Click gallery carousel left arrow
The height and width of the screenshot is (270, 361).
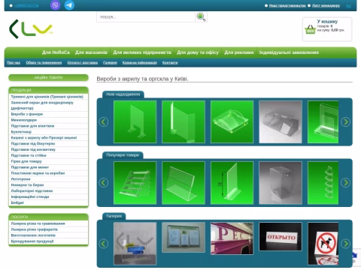(x=104, y=244)
